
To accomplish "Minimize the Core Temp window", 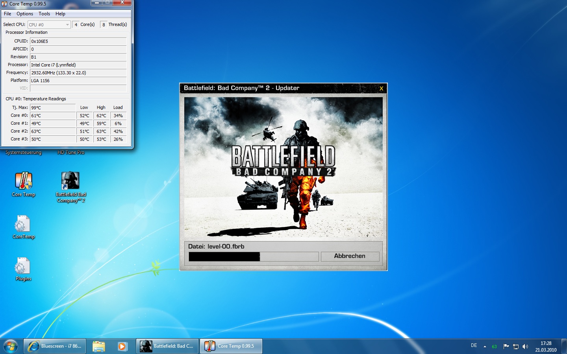I will [x=97, y=2].
